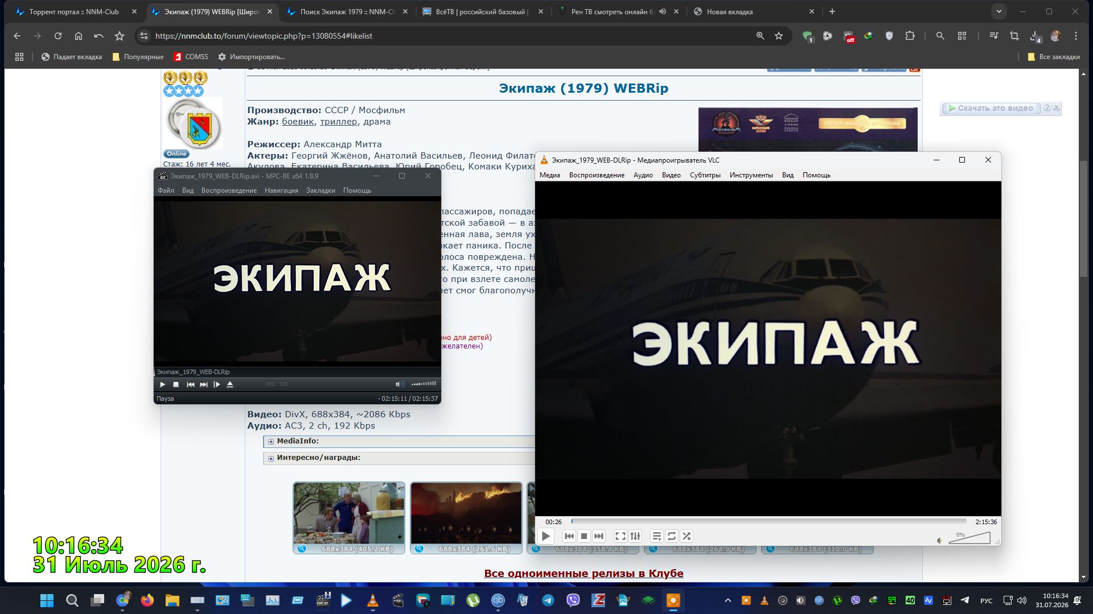Click the page zoom magnifier in address bar
The image size is (1093, 614).
coord(760,36)
